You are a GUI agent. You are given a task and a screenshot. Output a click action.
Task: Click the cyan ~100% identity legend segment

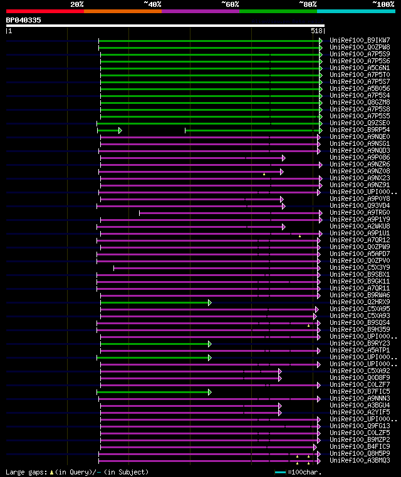pyautogui.click(x=356, y=11)
